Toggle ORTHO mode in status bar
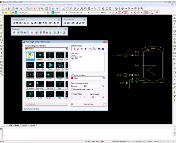This screenshot has width=176, height=143. pos(138,142)
